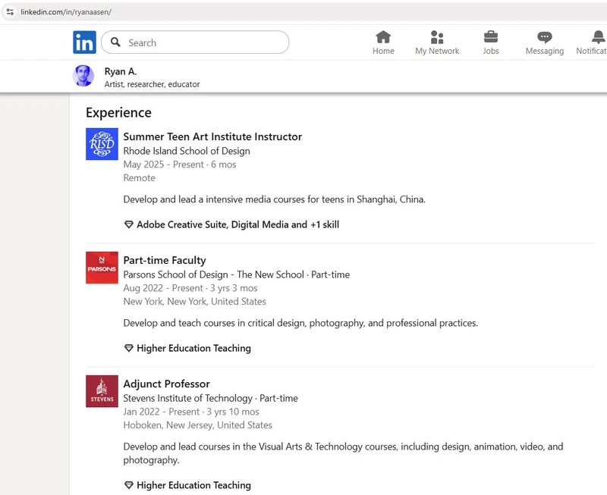607x495 pixels.
Task: Click Artist, researcher, educator headline
Action: [x=153, y=84]
